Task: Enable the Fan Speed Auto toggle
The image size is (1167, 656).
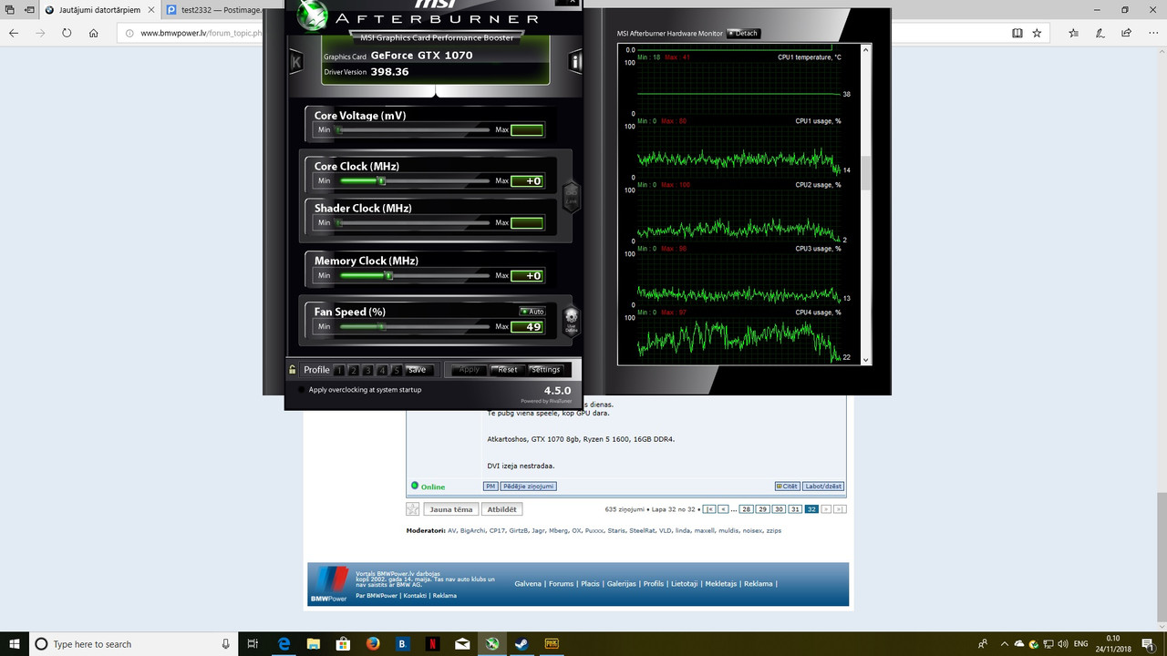Action: (532, 312)
